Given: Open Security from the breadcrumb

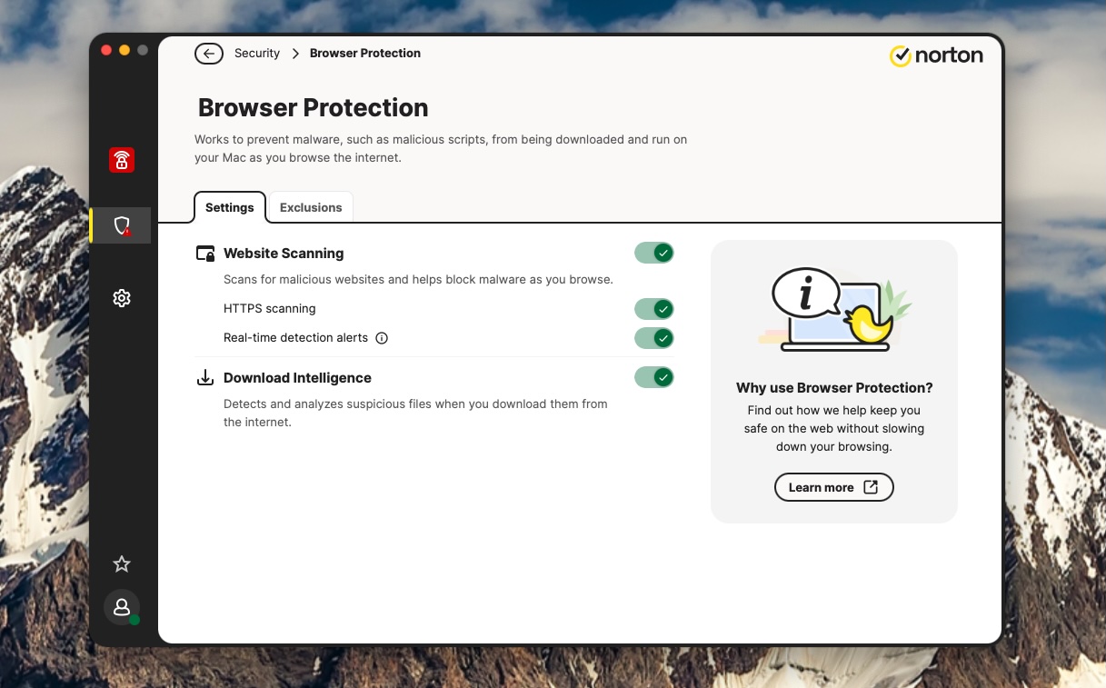Looking at the screenshot, I should point(257,53).
